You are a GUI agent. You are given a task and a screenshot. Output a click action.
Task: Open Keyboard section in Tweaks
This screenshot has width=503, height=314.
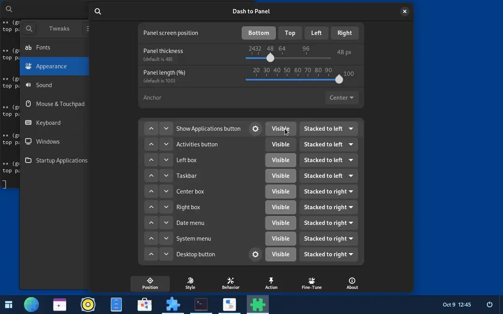click(x=54, y=123)
